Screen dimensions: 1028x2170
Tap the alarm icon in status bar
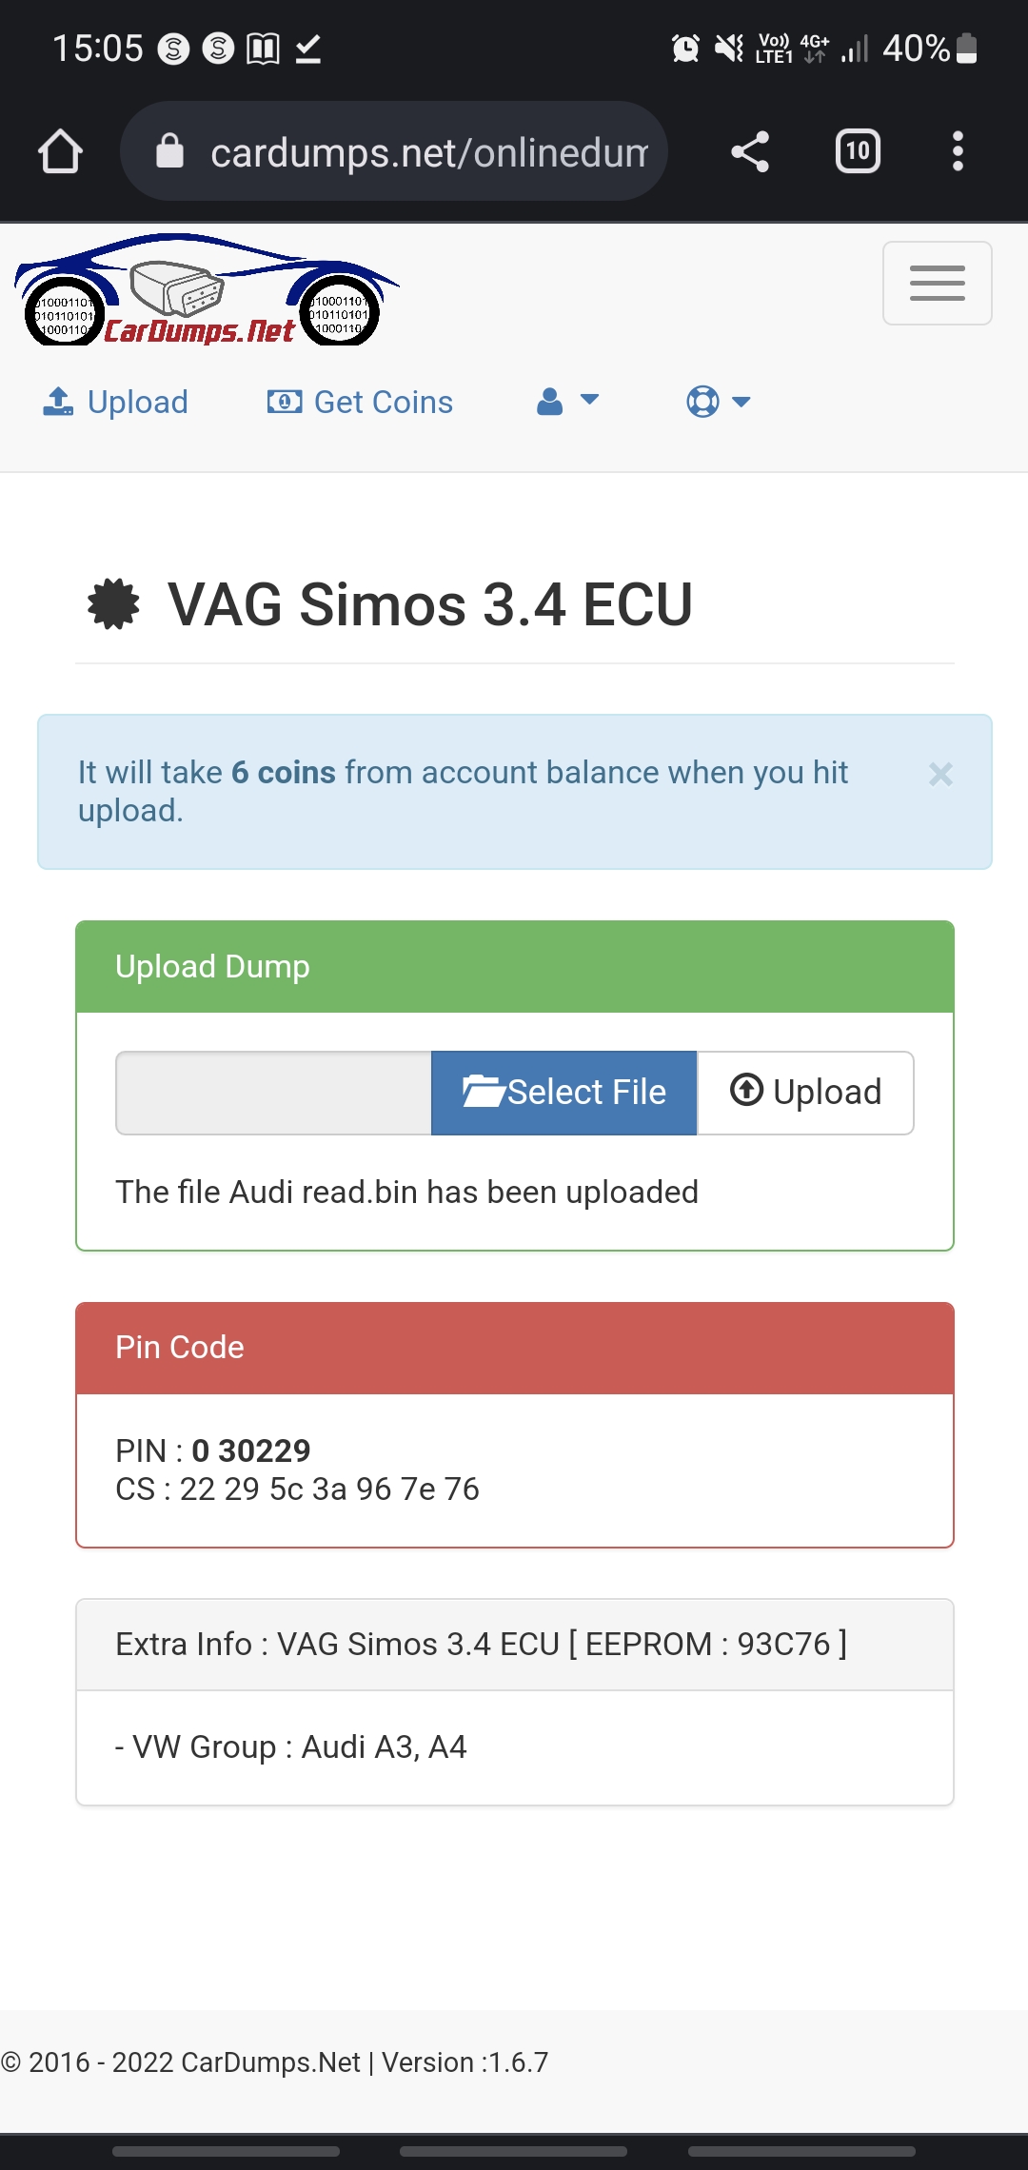(x=685, y=48)
